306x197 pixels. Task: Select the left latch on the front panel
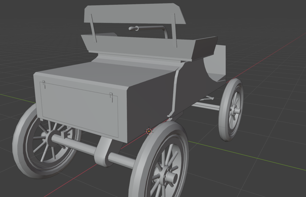click(x=44, y=84)
